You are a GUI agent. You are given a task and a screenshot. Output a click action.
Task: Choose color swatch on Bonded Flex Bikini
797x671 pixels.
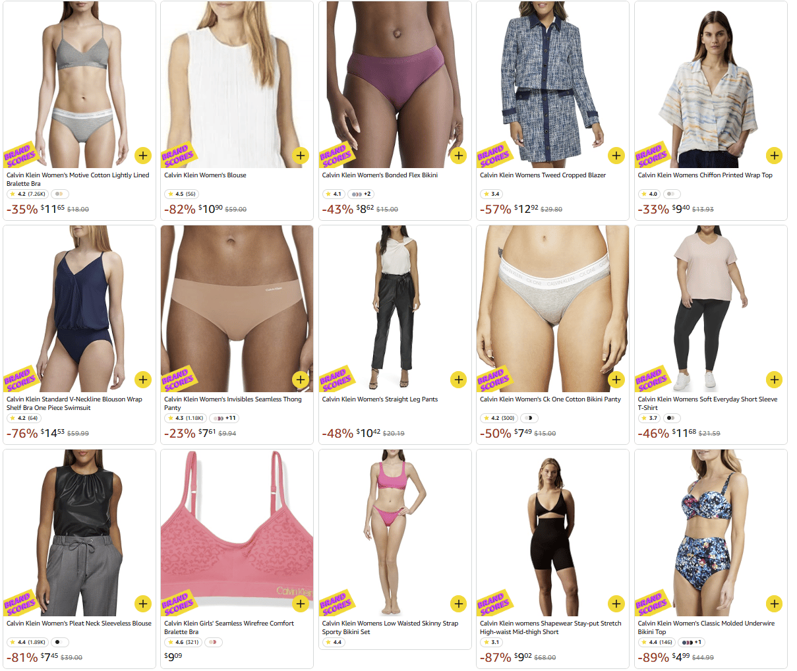(x=361, y=194)
